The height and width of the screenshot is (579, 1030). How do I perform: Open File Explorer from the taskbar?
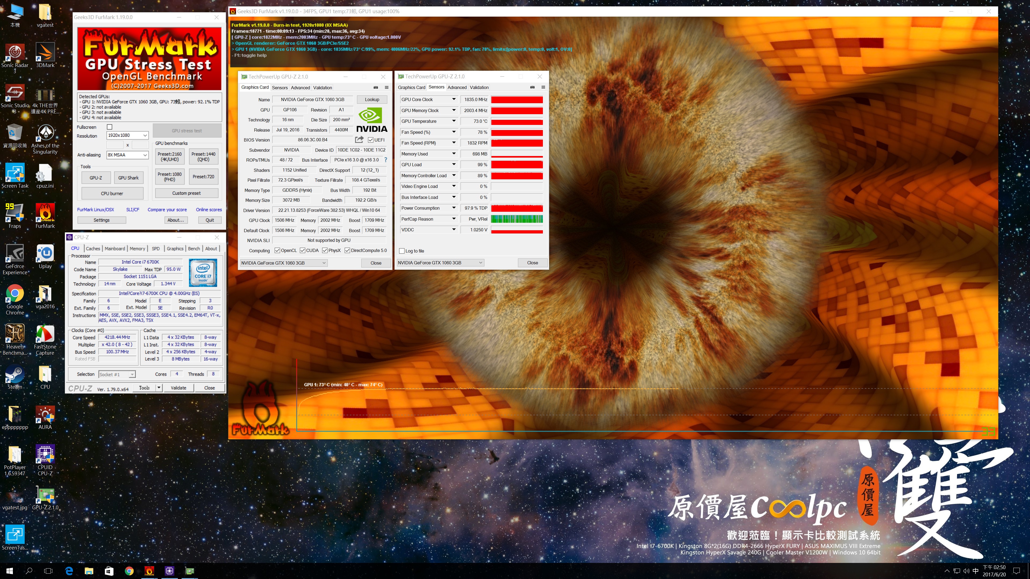tap(89, 571)
